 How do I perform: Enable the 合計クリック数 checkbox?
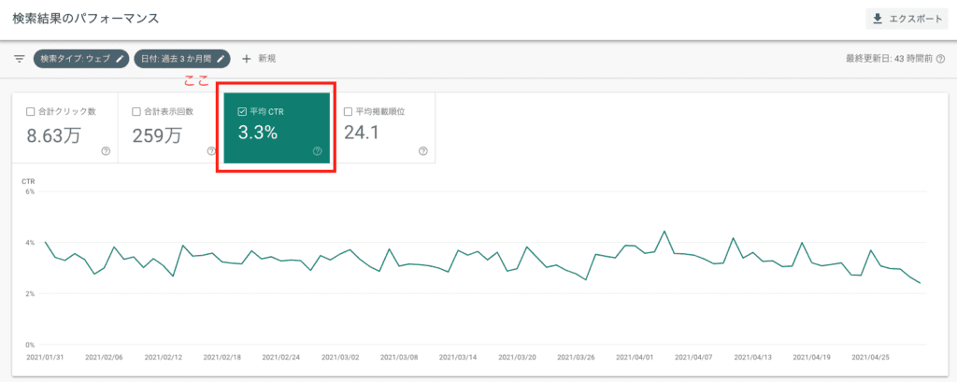pyautogui.click(x=30, y=112)
